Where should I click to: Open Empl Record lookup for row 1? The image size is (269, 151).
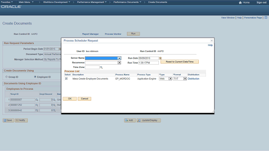click(x=54, y=100)
